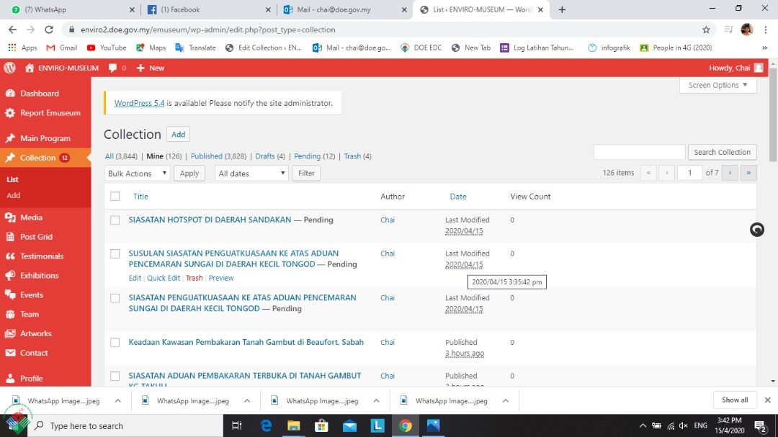Image resolution: width=778 pixels, height=437 pixels.
Task: Open Chrome profile avatar
Action: pos(747,30)
